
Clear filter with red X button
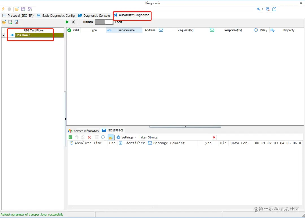214,137
